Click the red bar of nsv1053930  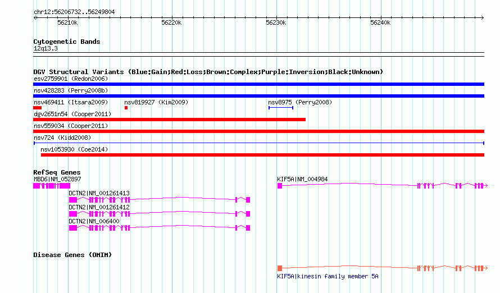(x=262, y=155)
